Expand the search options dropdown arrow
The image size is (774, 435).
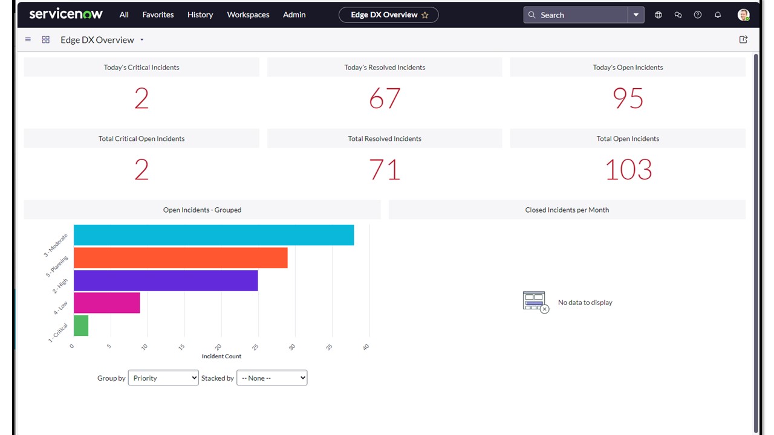point(636,15)
